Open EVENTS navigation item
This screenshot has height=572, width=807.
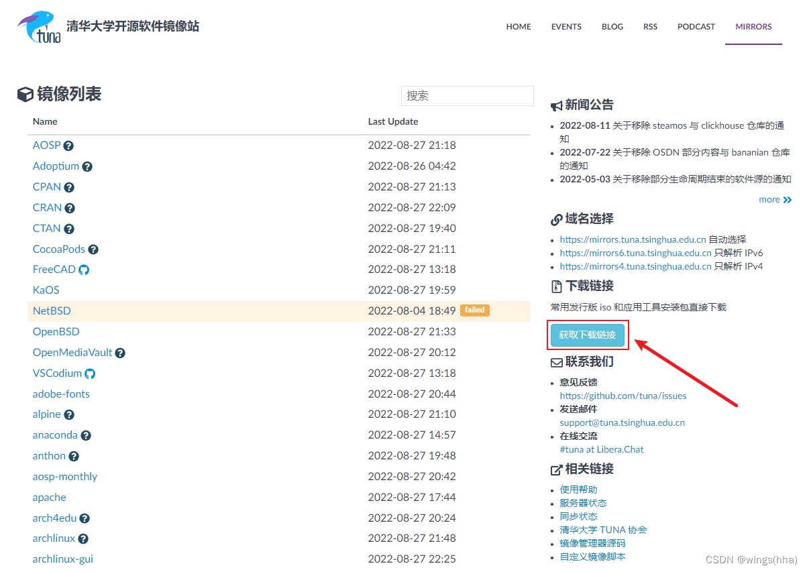tap(566, 27)
